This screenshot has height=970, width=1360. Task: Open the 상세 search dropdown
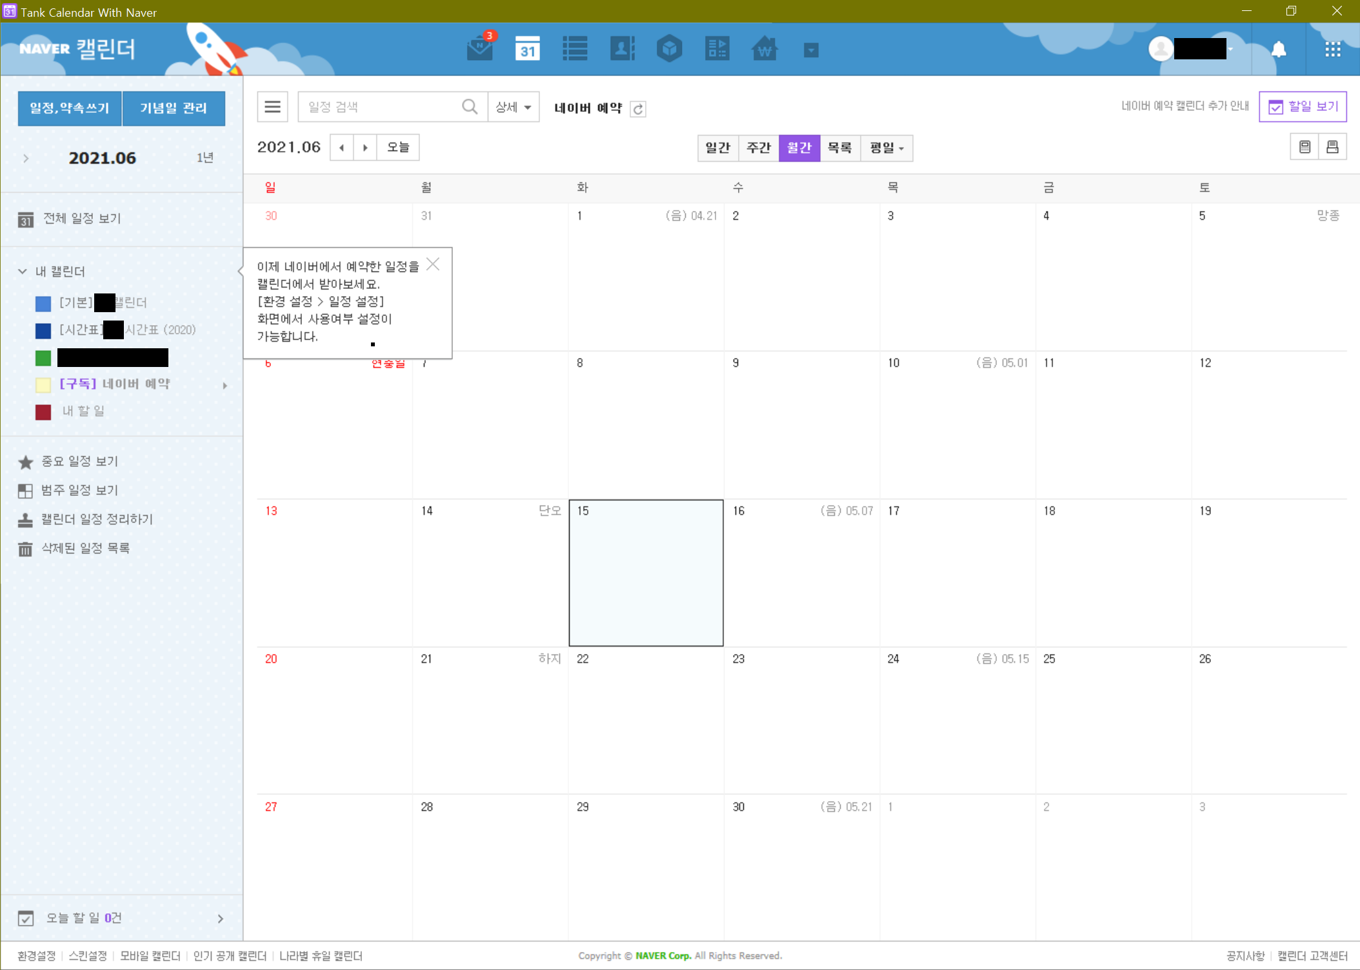[x=514, y=107]
